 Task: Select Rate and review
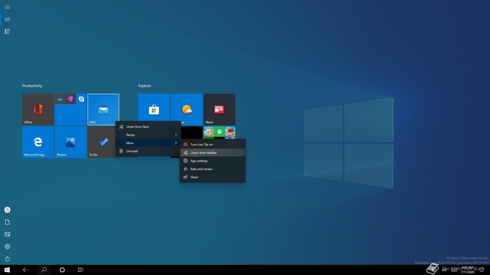coord(213,169)
